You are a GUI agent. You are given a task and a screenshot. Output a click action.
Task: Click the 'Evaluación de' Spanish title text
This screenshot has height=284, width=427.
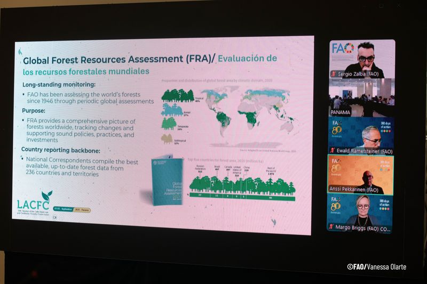[x=247, y=58]
